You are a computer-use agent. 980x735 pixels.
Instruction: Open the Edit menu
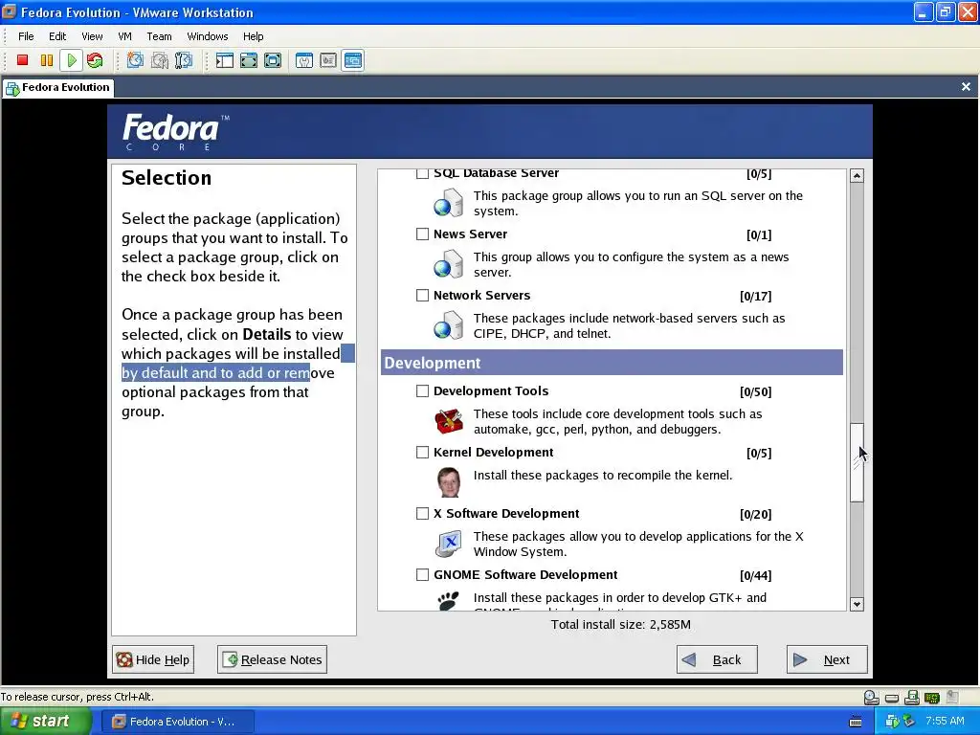[57, 36]
